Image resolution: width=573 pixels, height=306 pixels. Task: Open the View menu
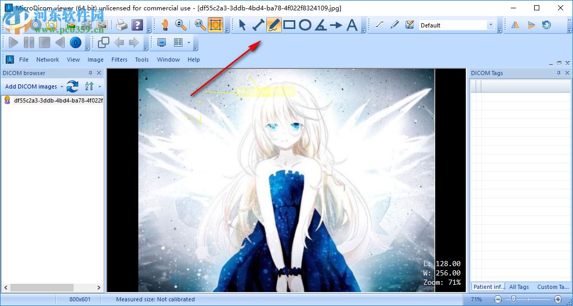point(73,60)
